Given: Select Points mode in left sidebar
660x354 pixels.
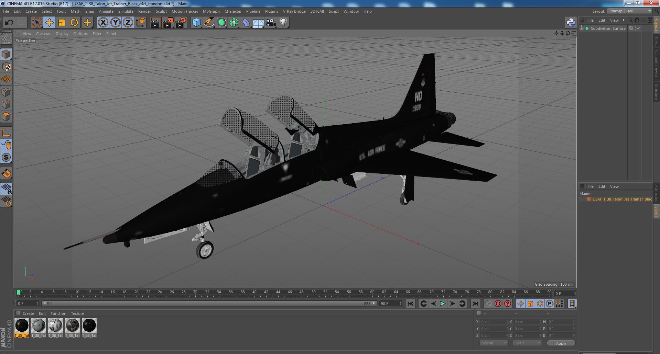Looking at the screenshot, I should tap(6, 92).
